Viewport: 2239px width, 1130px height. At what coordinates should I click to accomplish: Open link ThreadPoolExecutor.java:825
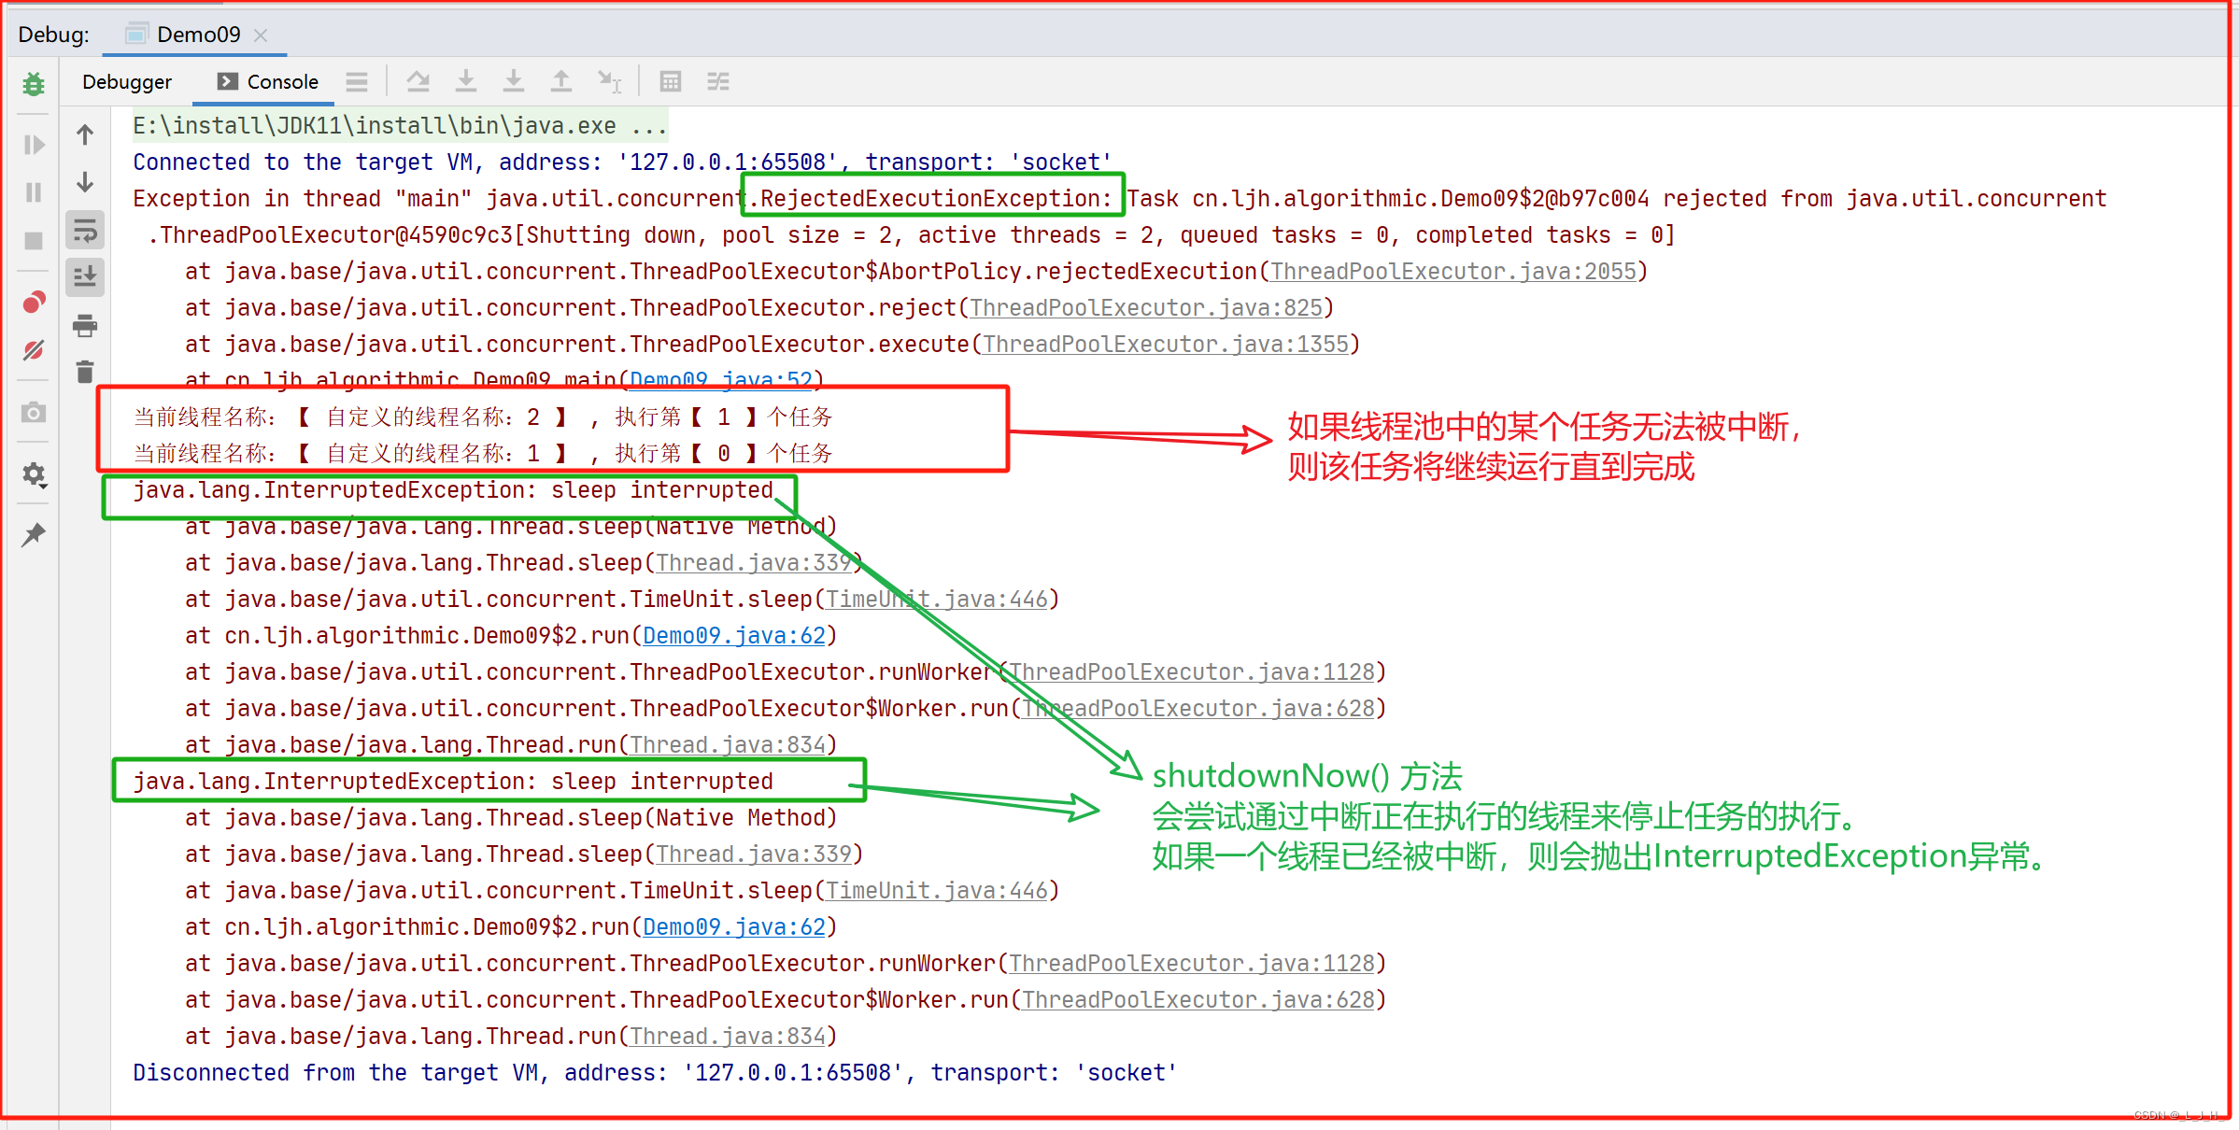(1145, 308)
